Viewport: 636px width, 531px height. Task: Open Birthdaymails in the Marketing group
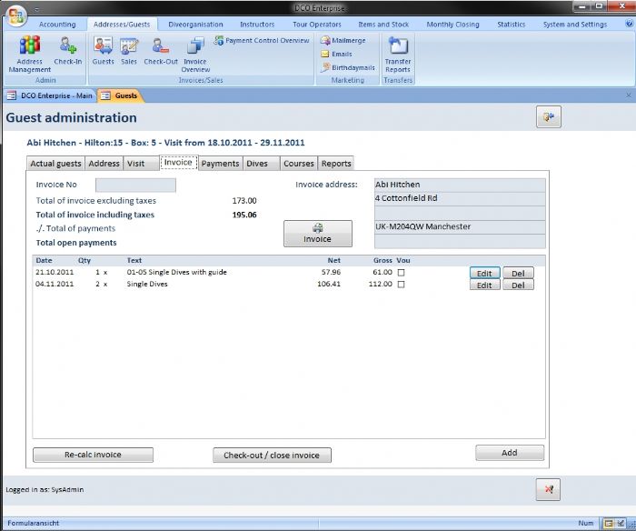tap(347, 67)
